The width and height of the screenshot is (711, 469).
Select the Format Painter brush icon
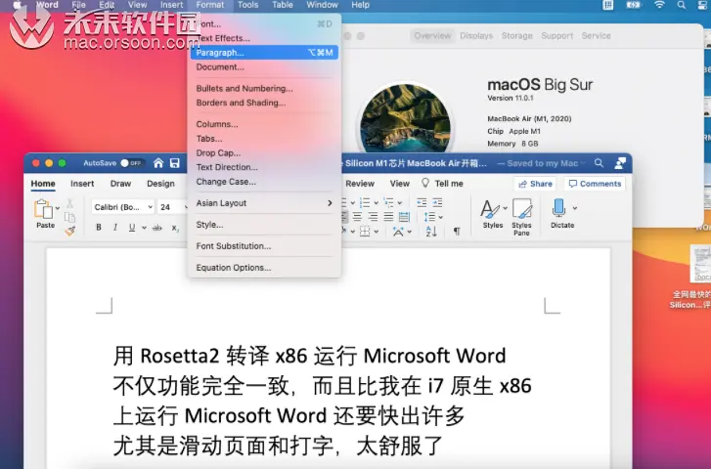pos(69,232)
